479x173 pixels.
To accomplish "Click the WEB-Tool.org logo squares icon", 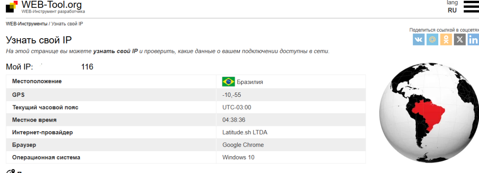I will point(12,6).
